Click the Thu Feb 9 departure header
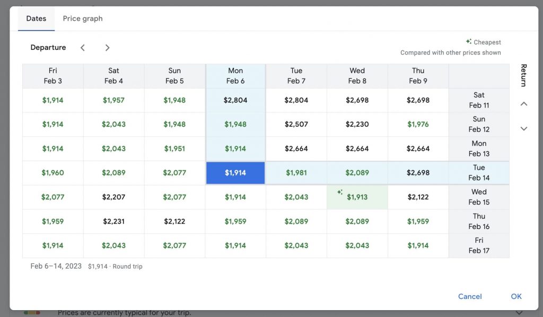Screen dimensions: 543x317 [x=418, y=76]
